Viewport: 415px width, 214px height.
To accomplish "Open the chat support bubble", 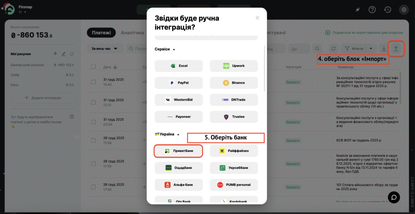I will tap(394, 197).
